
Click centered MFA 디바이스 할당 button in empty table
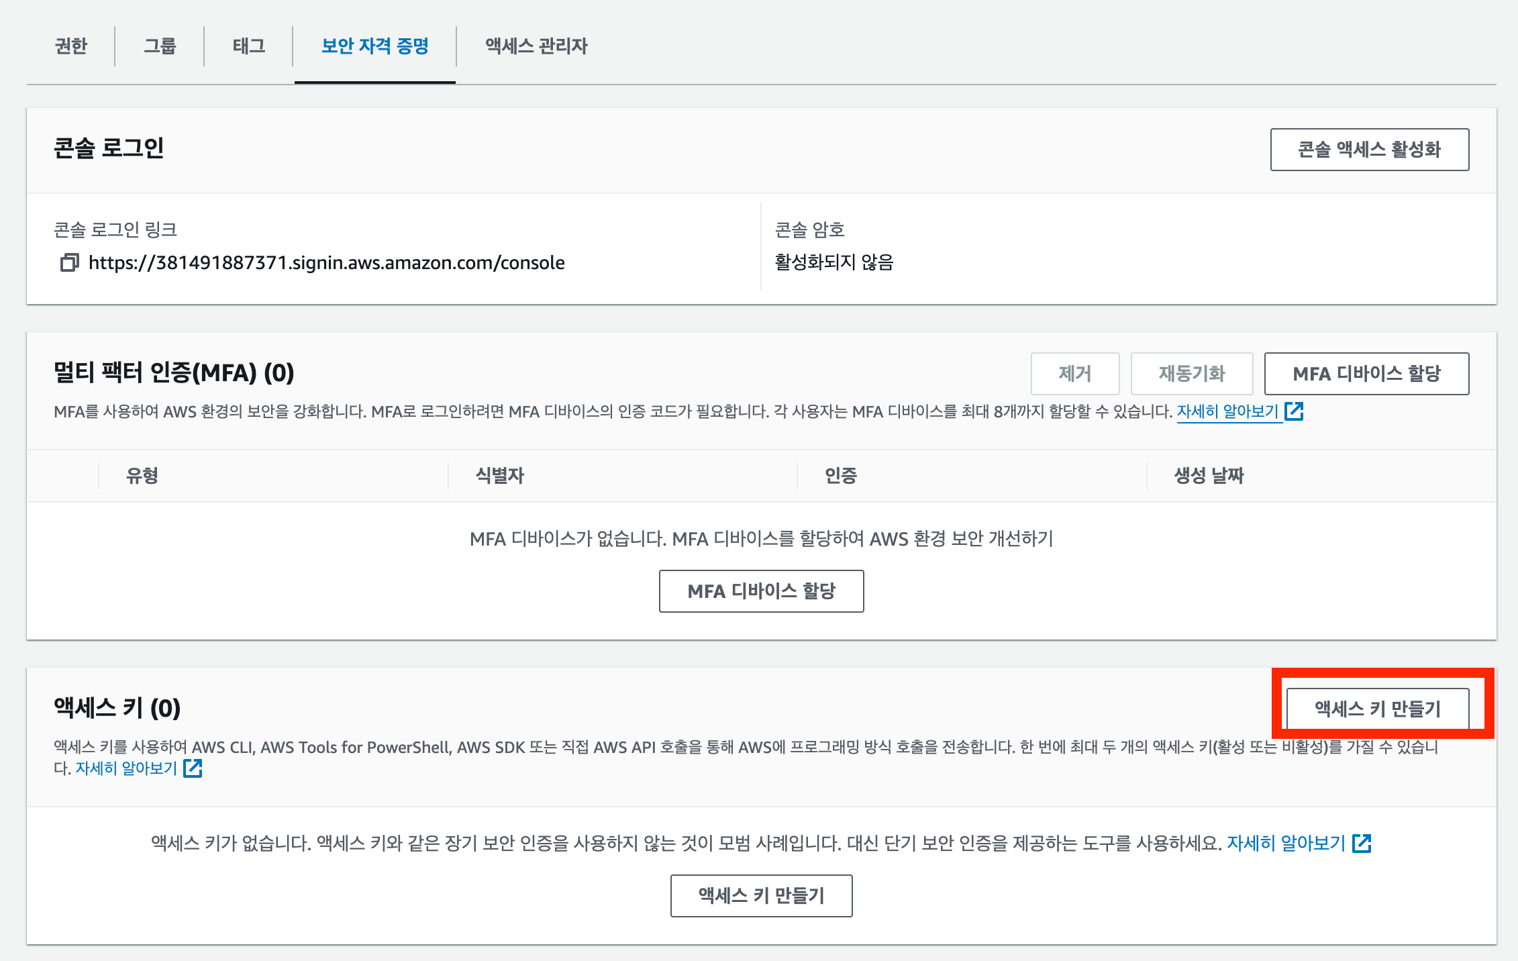point(761,591)
